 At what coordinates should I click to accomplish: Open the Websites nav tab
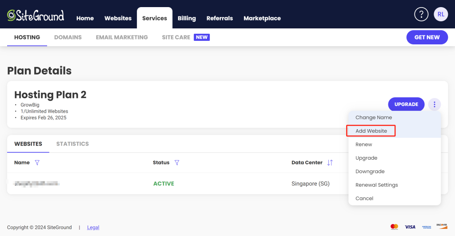pyautogui.click(x=118, y=18)
